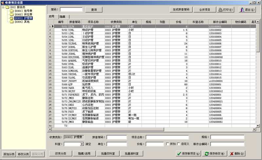Click the horizontal scrollbar right arrow

click(254, 129)
